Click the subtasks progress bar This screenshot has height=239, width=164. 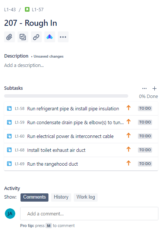[66, 96]
